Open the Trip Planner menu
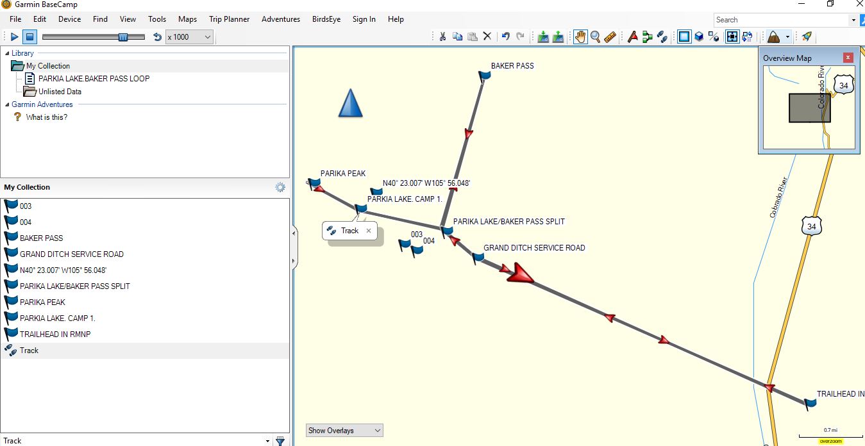 [229, 19]
